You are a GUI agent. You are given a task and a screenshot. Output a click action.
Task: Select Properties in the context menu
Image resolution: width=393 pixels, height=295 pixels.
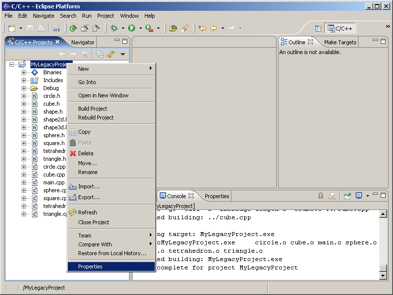pyautogui.click(x=90, y=266)
